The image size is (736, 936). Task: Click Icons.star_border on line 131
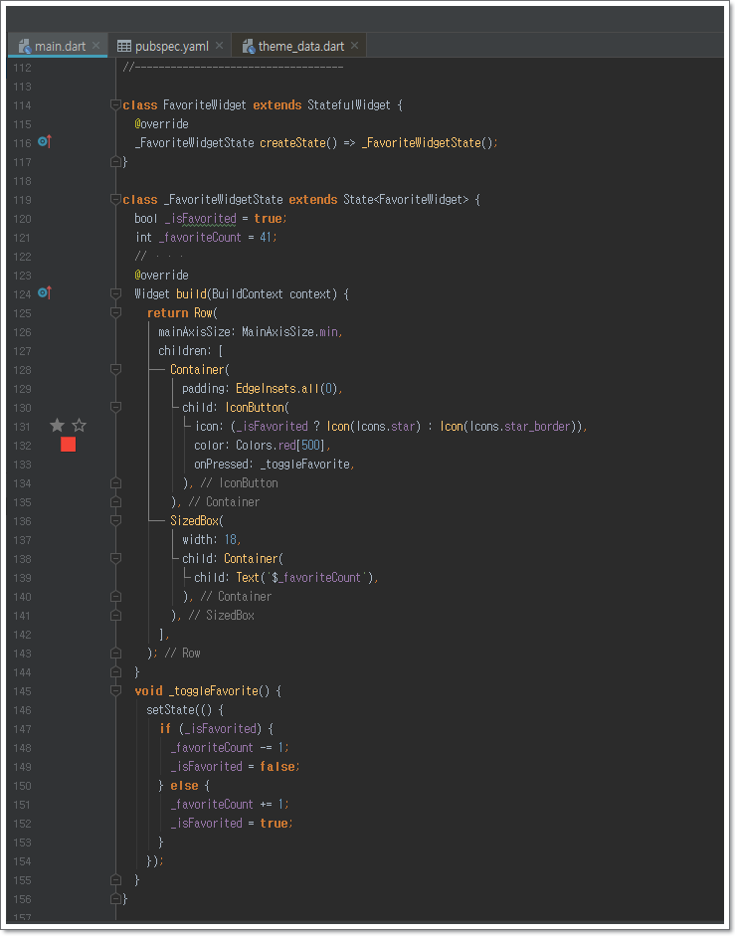pos(520,426)
